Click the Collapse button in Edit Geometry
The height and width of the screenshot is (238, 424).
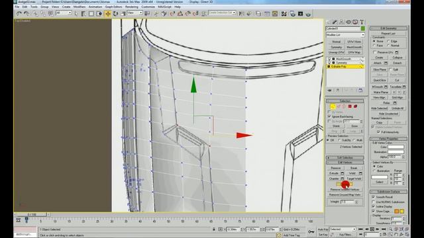pos(397,58)
